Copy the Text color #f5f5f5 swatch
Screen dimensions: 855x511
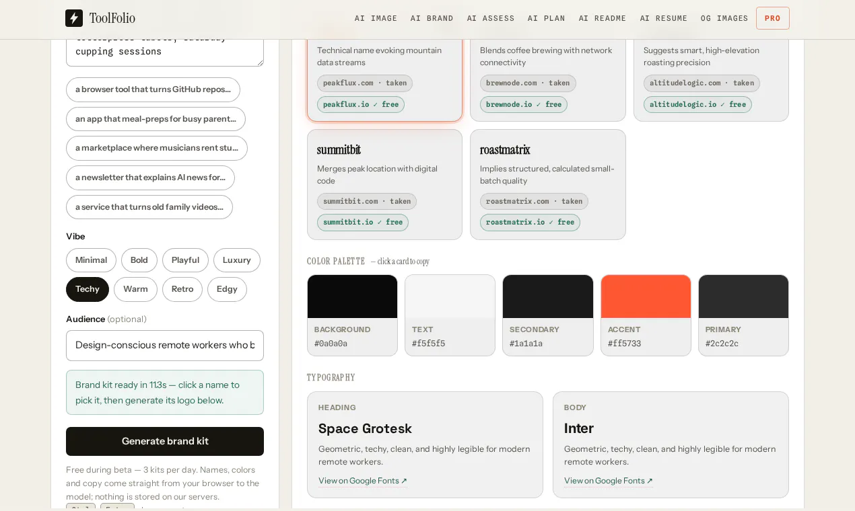click(x=450, y=315)
